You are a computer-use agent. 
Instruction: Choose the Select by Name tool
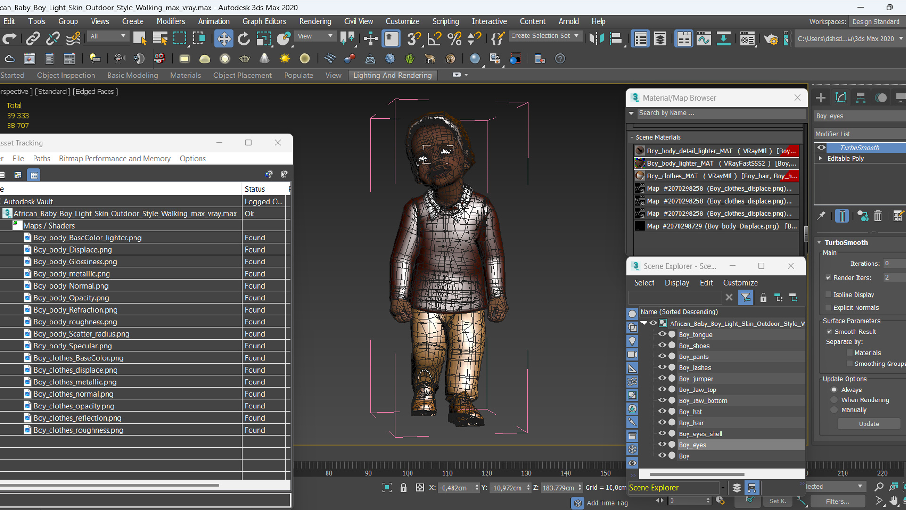[x=160, y=39]
